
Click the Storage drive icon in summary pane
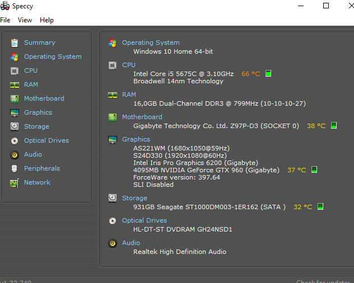point(113,198)
